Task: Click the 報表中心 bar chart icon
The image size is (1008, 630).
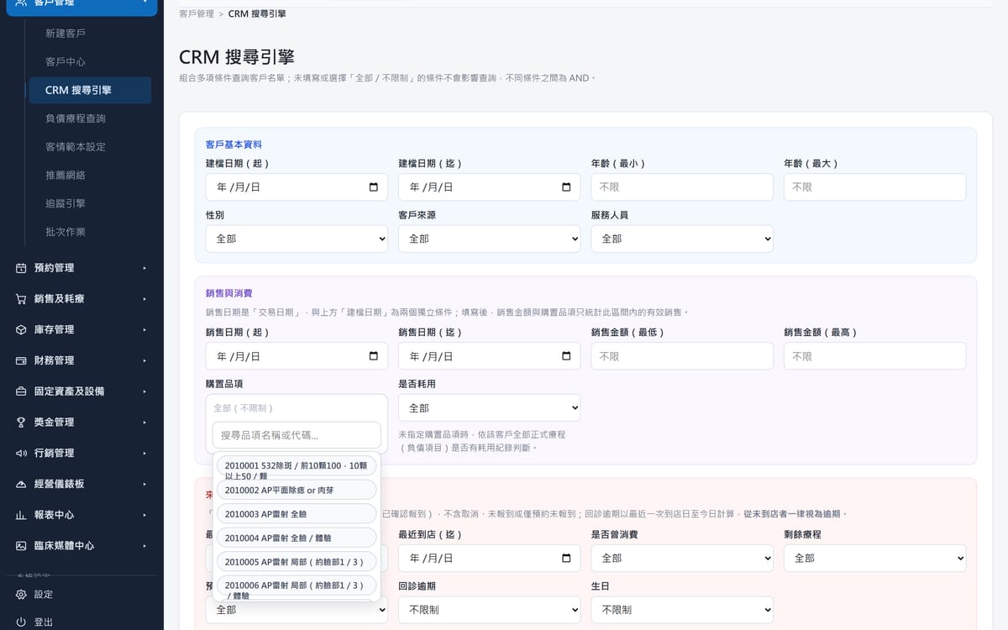Action: [21, 515]
